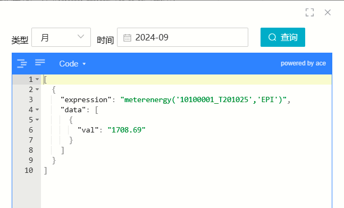This screenshot has height=208, width=344.
Task: Click the calendar icon in date field
Action: click(127, 38)
